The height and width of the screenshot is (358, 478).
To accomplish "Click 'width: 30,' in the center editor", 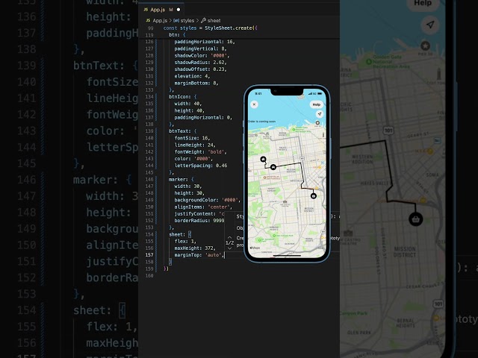I will tap(187, 186).
